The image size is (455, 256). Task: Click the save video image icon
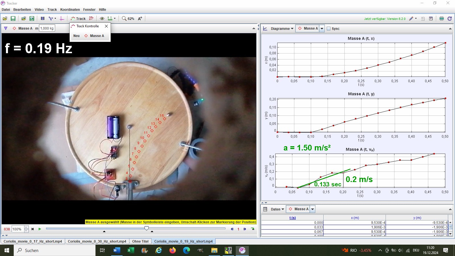click(32, 18)
